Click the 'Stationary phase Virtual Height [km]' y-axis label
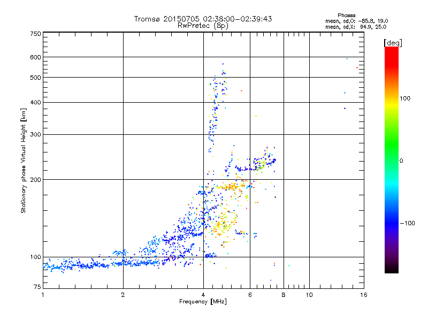The width and height of the screenshot is (428, 321). (24, 161)
